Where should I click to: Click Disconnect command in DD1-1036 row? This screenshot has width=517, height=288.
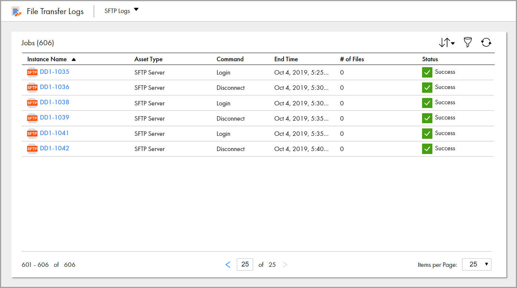click(231, 88)
